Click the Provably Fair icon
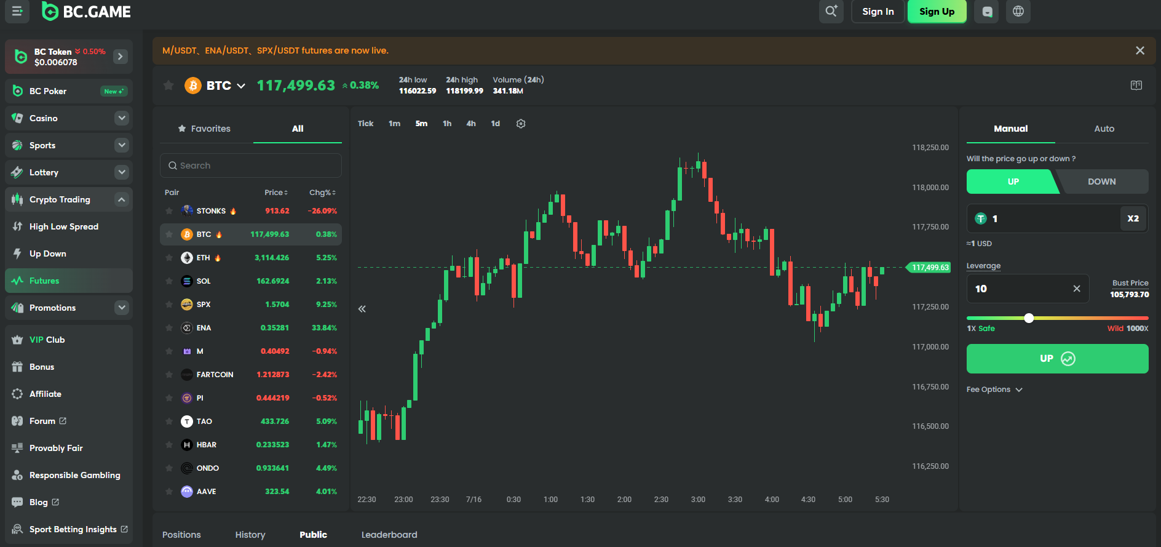This screenshot has width=1161, height=547. [x=17, y=448]
